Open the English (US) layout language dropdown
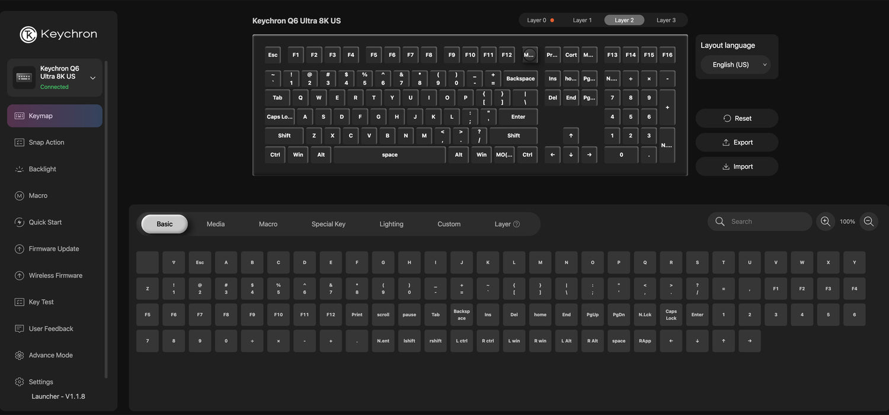 coord(735,65)
